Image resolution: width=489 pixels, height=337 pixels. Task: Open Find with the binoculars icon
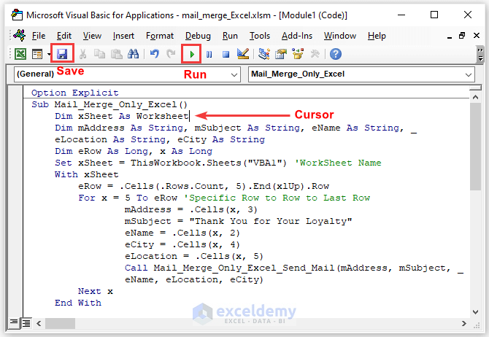pyautogui.click(x=133, y=54)
